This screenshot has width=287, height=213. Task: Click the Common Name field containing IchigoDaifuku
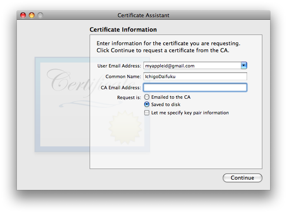[x=195, y=76]
